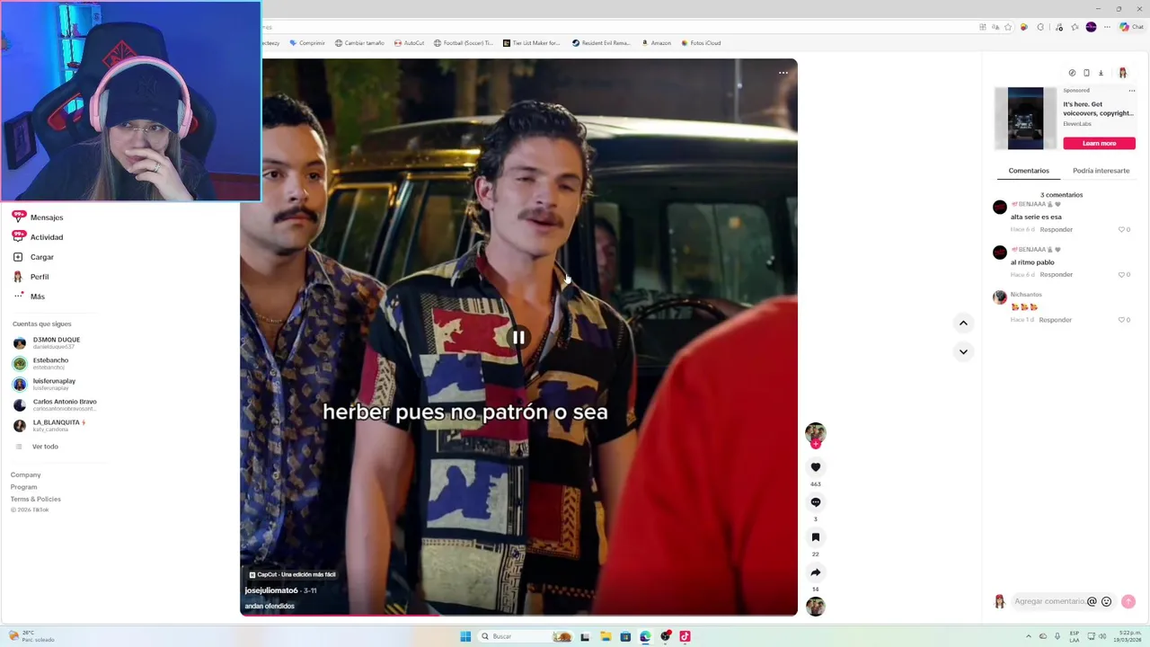Click the download app icon in TikTok header
This screenshot has height=647, width=1150.
(1101, 73)
